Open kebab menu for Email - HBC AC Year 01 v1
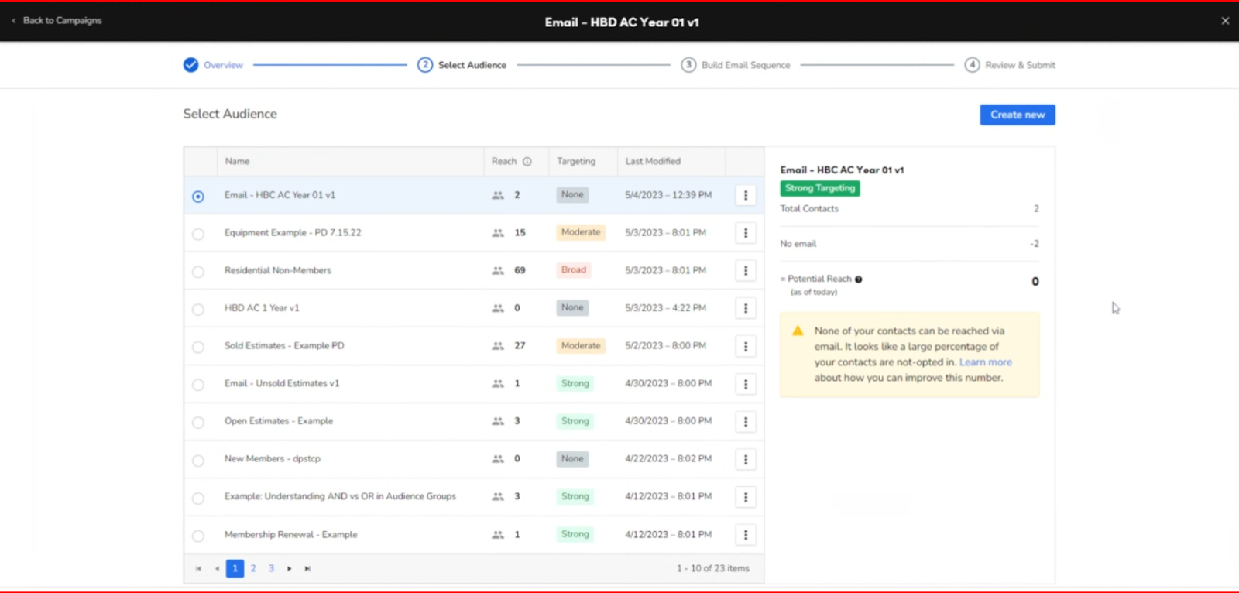This screenshot has width=1239, height=593. point(746,196)
